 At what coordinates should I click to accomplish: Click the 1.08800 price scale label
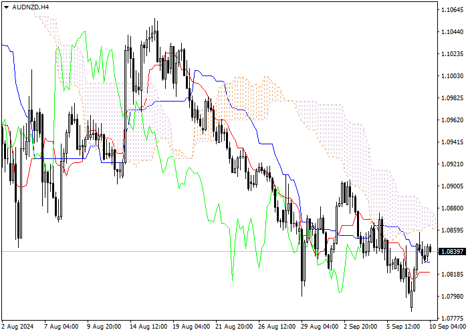coord(453,208)
